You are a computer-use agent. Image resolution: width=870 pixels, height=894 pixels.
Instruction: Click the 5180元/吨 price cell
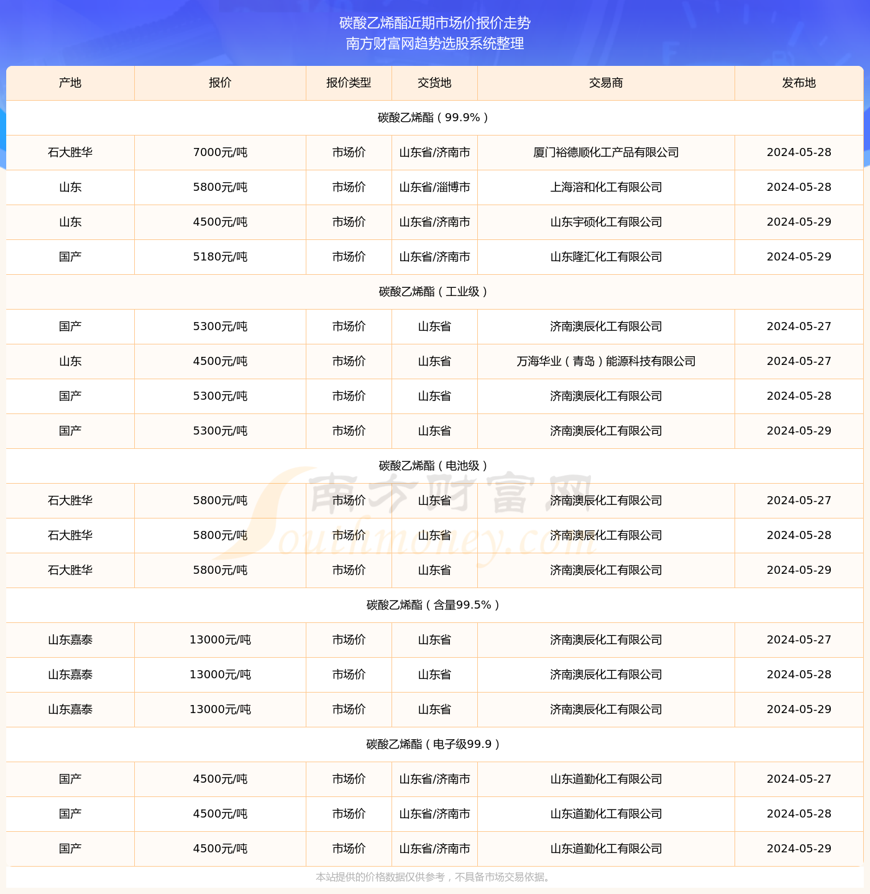[220, 257]
